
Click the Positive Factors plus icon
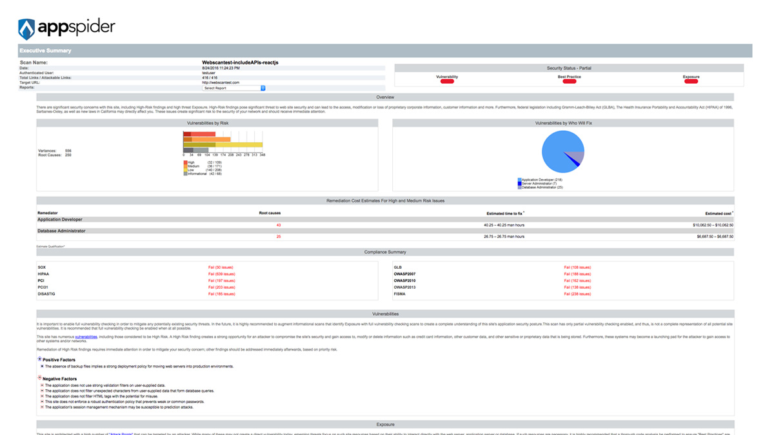(x=39, y=359)
